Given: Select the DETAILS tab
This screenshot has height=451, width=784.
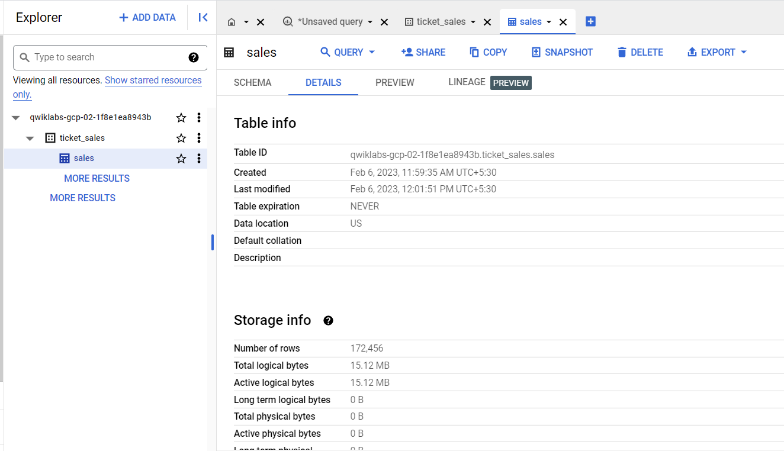Looking at the screenshot, I should (x=323, y=83).
